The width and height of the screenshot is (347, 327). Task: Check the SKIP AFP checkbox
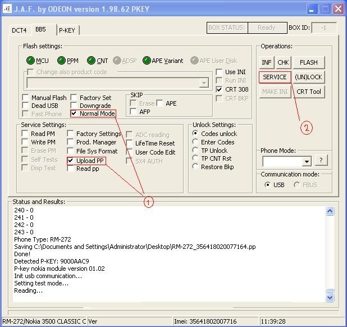(x=133, y=112)
